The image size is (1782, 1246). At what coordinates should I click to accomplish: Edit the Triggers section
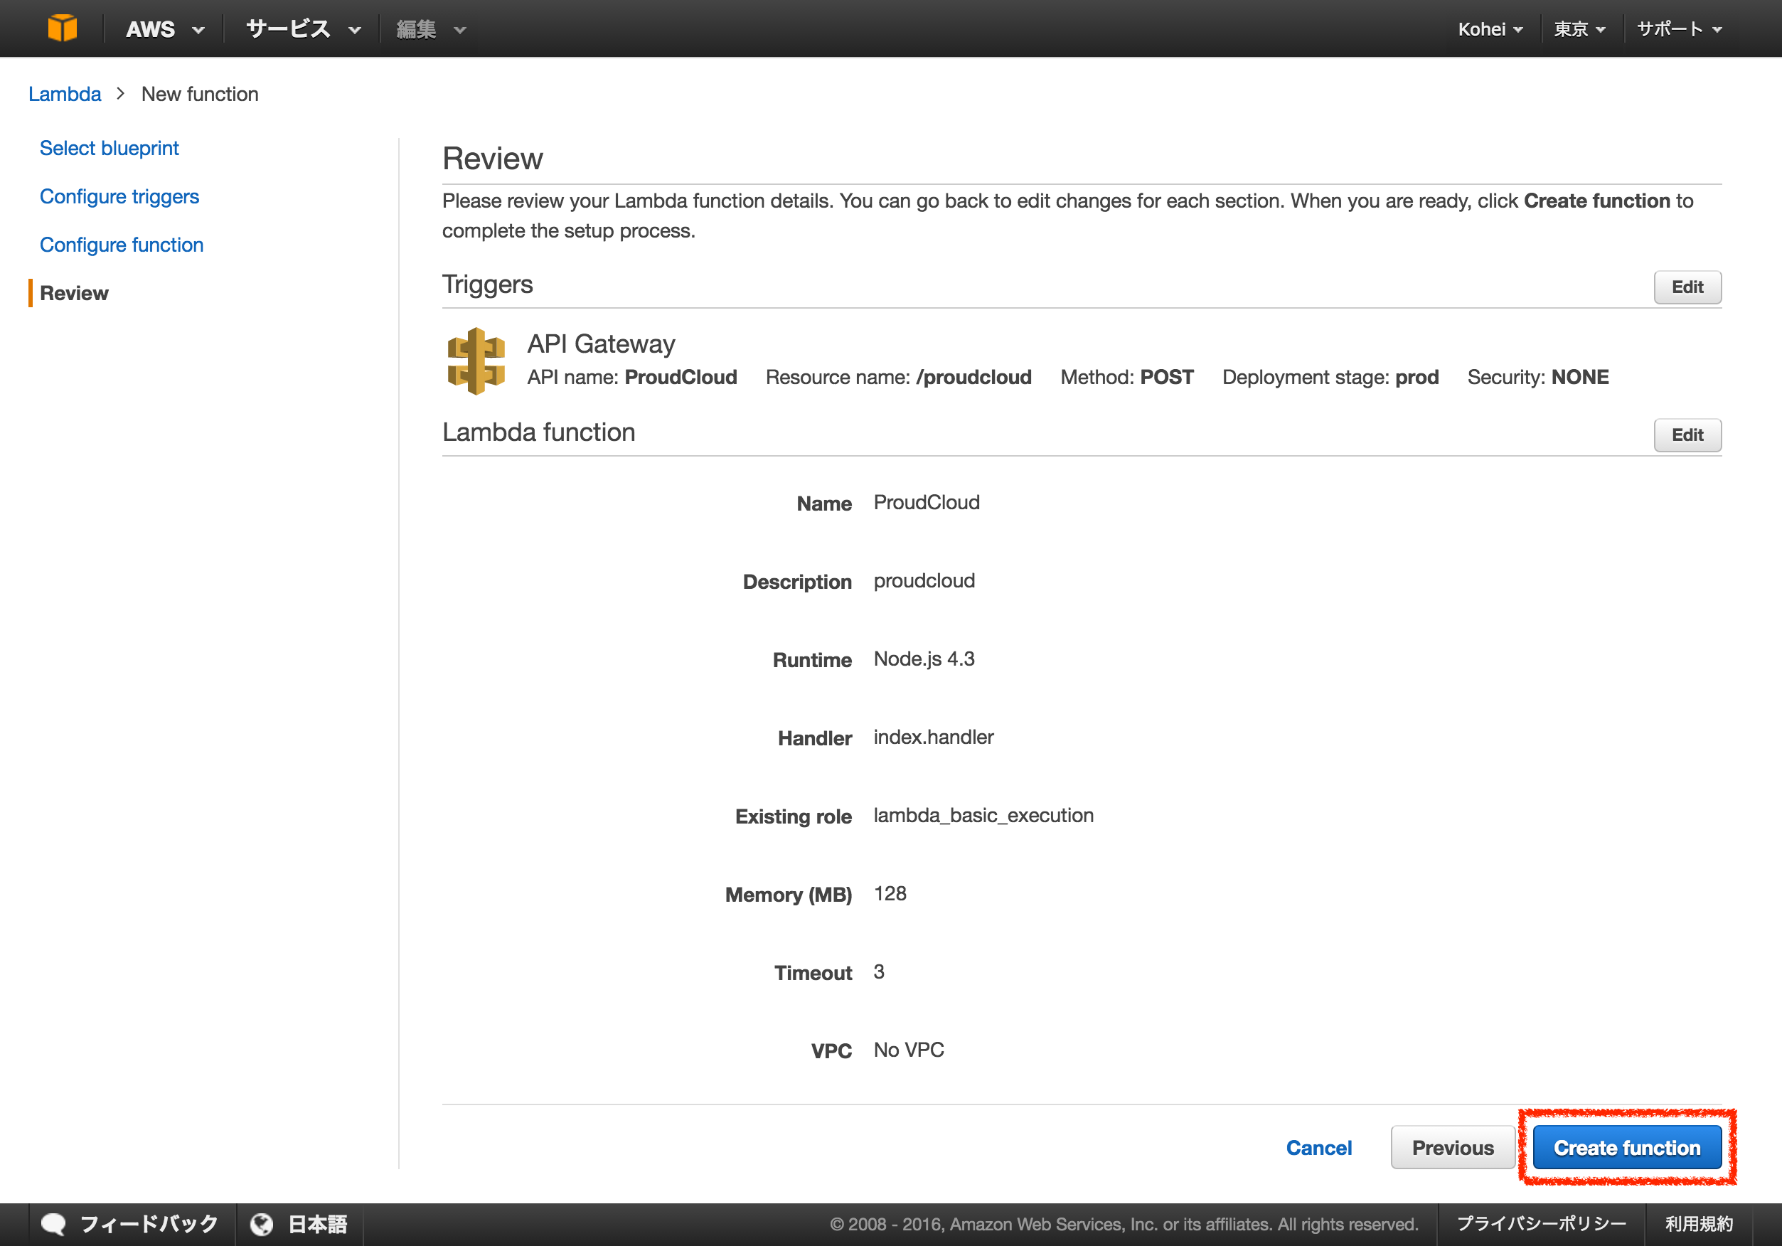pyautogui.click(x=1687, y=287)
